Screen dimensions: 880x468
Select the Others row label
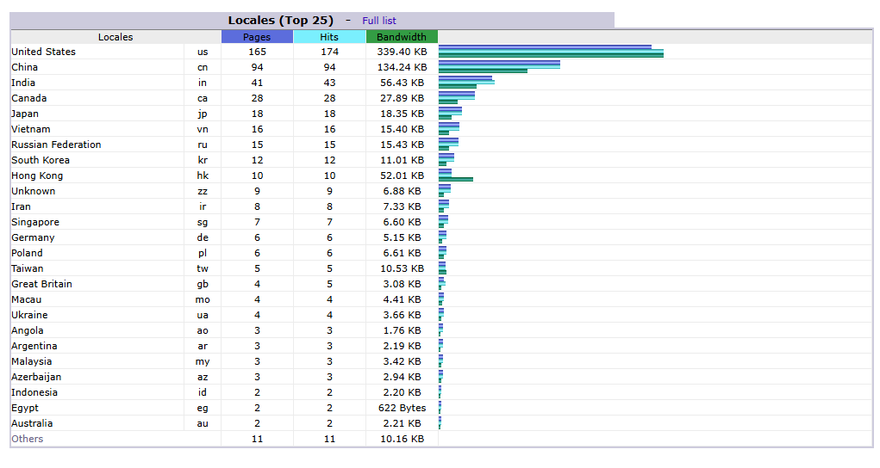coord(27,439)
